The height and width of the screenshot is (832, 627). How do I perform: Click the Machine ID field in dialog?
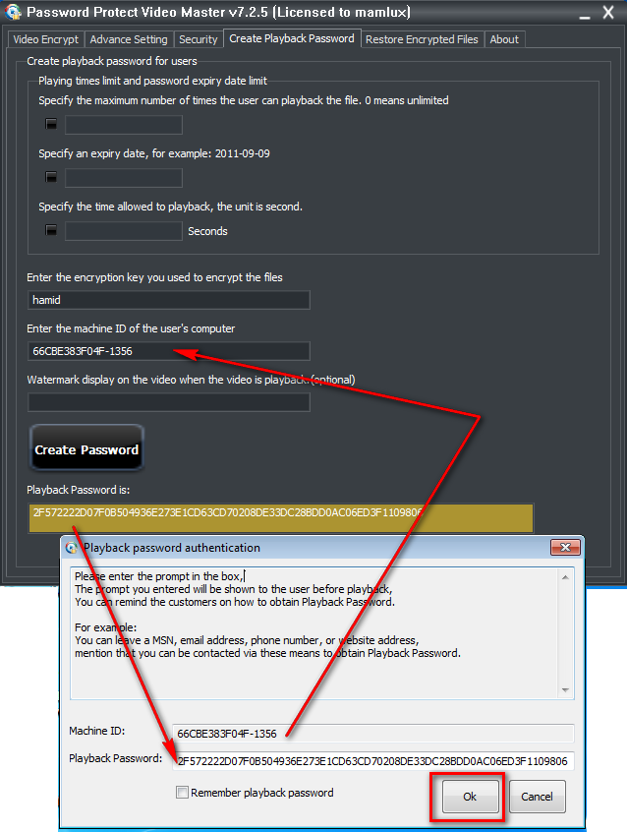(x=372, y=734)
